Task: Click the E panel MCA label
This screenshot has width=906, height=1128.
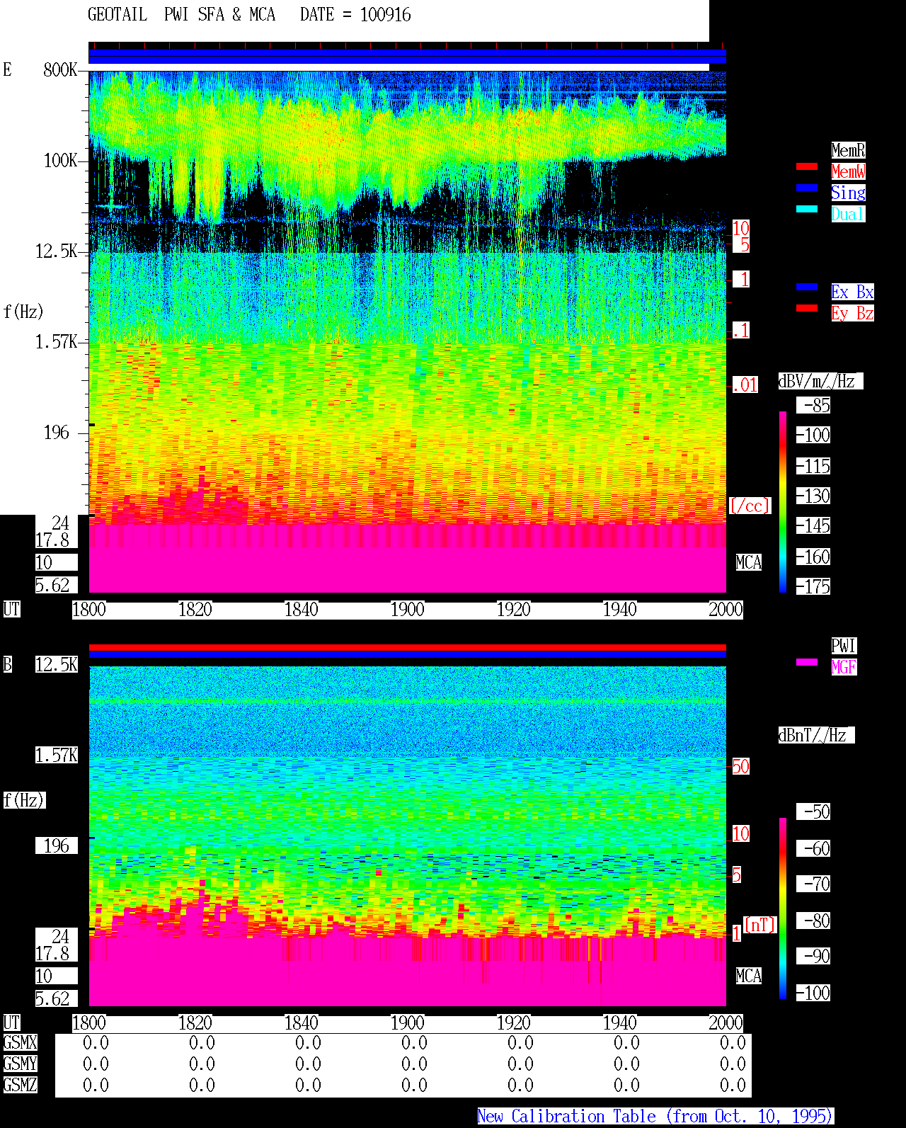Action: coord(749,563)
